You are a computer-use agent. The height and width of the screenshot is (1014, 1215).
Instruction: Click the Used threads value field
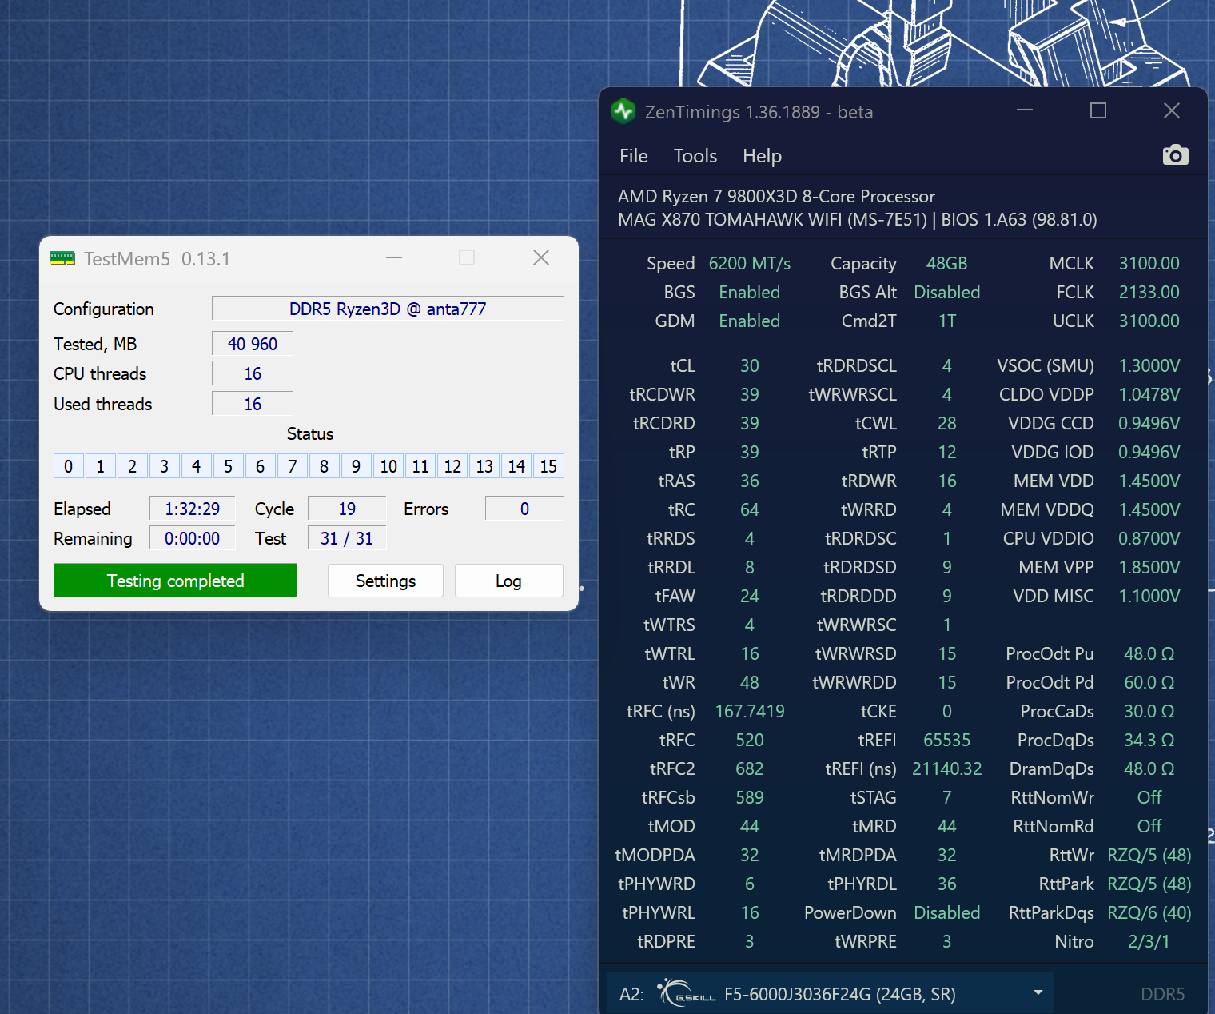point(253,404)
